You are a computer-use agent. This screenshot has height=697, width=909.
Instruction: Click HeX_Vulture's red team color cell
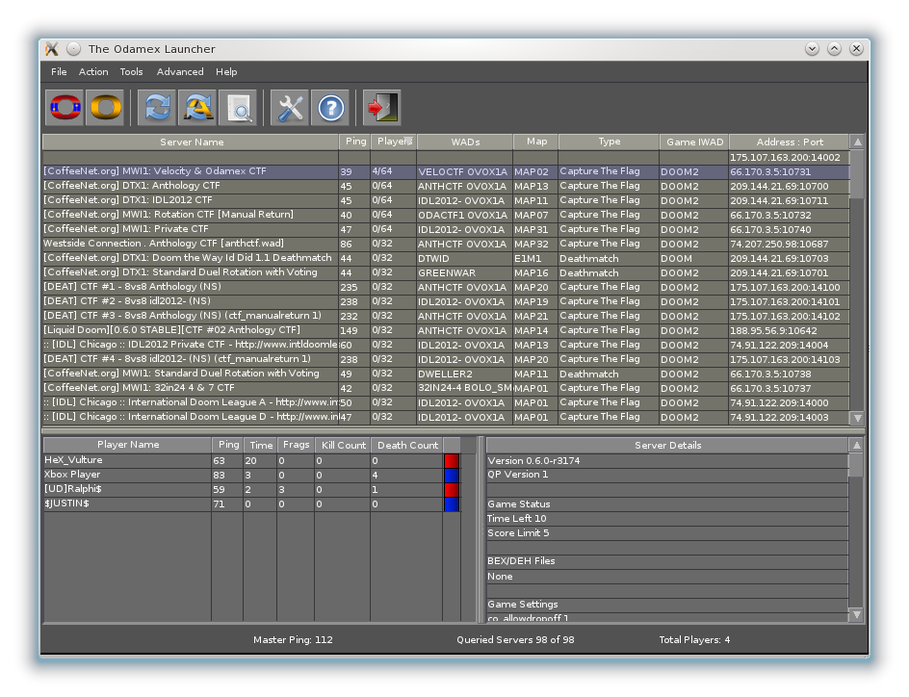click(451, 461)
